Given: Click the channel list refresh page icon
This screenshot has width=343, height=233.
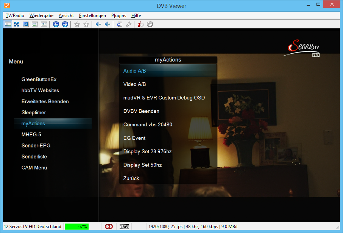Looking at the screenshot, I should 119,24.
